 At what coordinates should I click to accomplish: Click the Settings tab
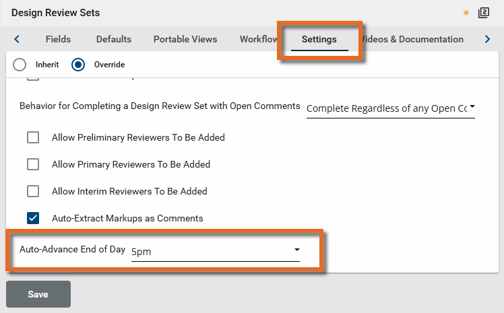click(x=319, y=39)
